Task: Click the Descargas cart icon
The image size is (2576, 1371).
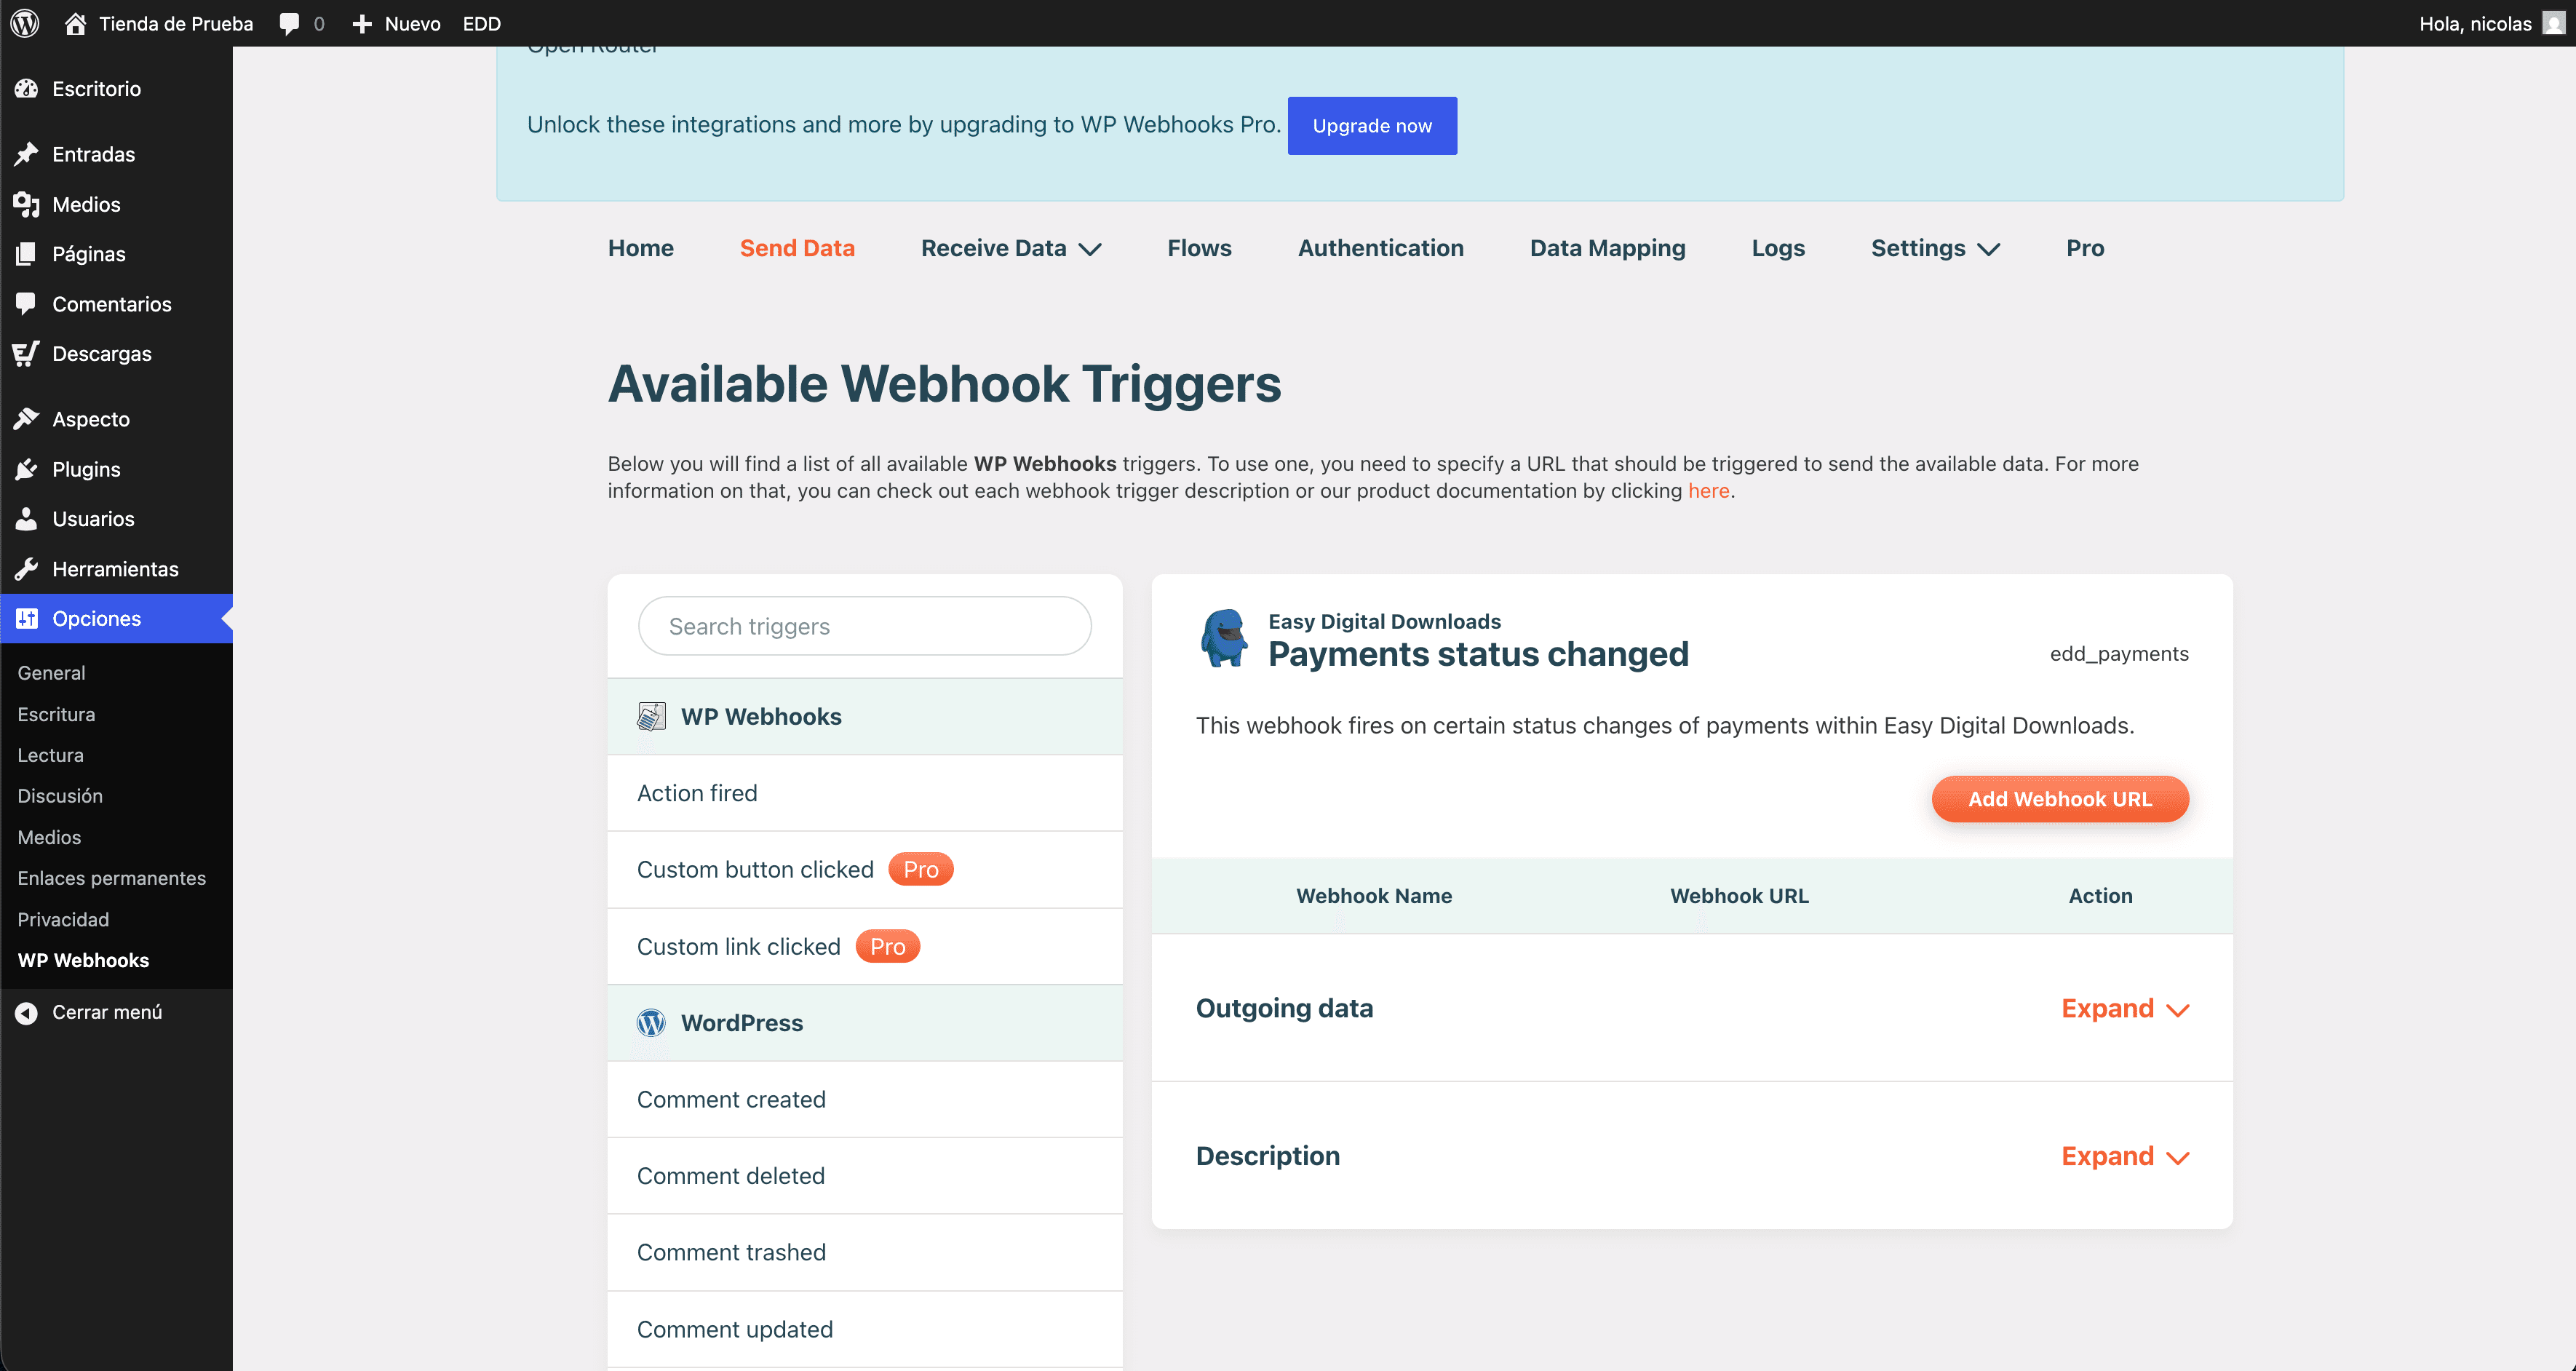Action: click(26, 354)
